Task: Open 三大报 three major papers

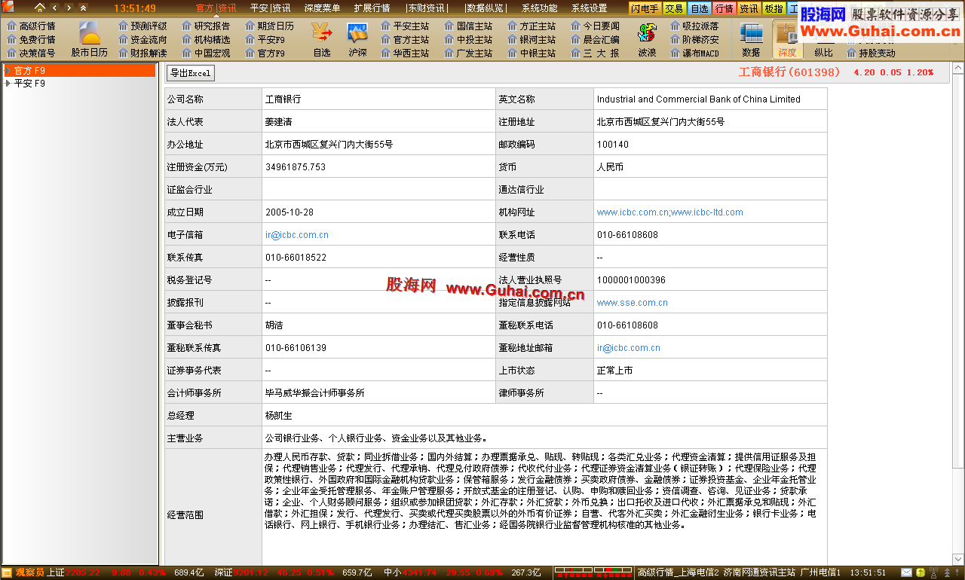Action: [595, 53]
